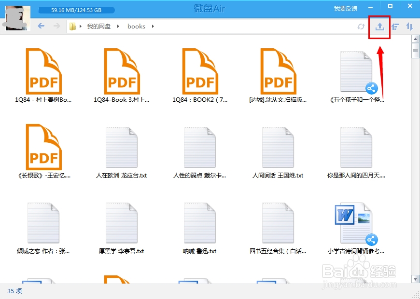Image resolution: width=420 pixels, height=299 pixels.
Task: Click share badge on 《五个孩子和一个怪...
Action: pos(372,88)
